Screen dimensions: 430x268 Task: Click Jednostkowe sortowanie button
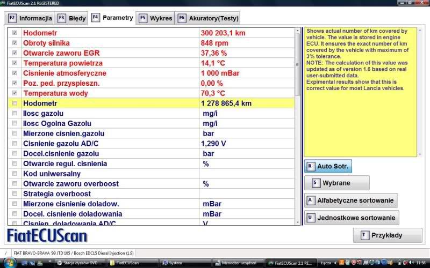click(352, 218)
